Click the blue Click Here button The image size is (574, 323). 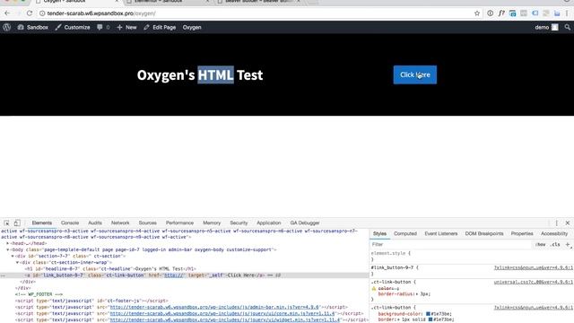pos(414,74)
